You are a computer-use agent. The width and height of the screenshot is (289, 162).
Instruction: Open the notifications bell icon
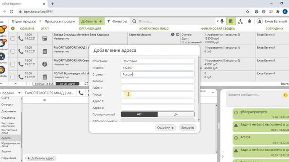point(249,21)
